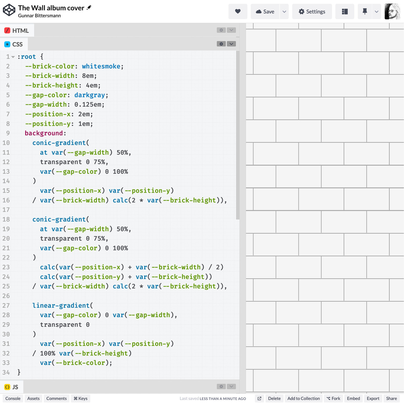Open Save options dropdown arrow
Viewport: 404px width, 404px height.
[x=284, y=11]
